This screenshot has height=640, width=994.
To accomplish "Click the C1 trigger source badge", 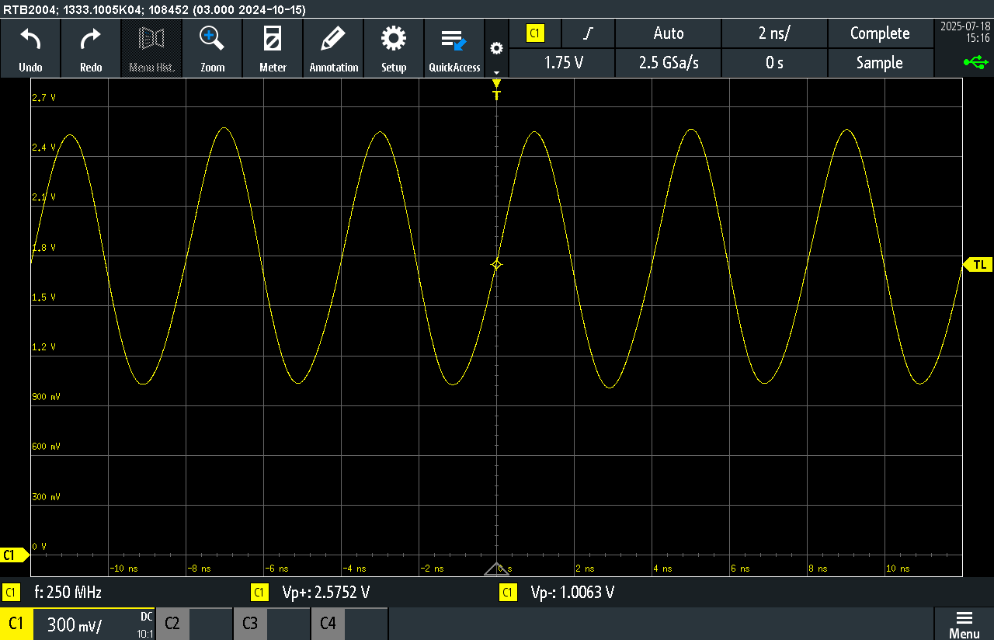I will [535, 33].
